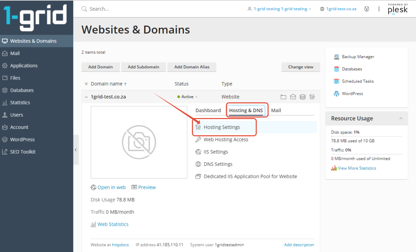416x252 pixels.
Task: Click the Search input field
Action: tap(99, 9)
